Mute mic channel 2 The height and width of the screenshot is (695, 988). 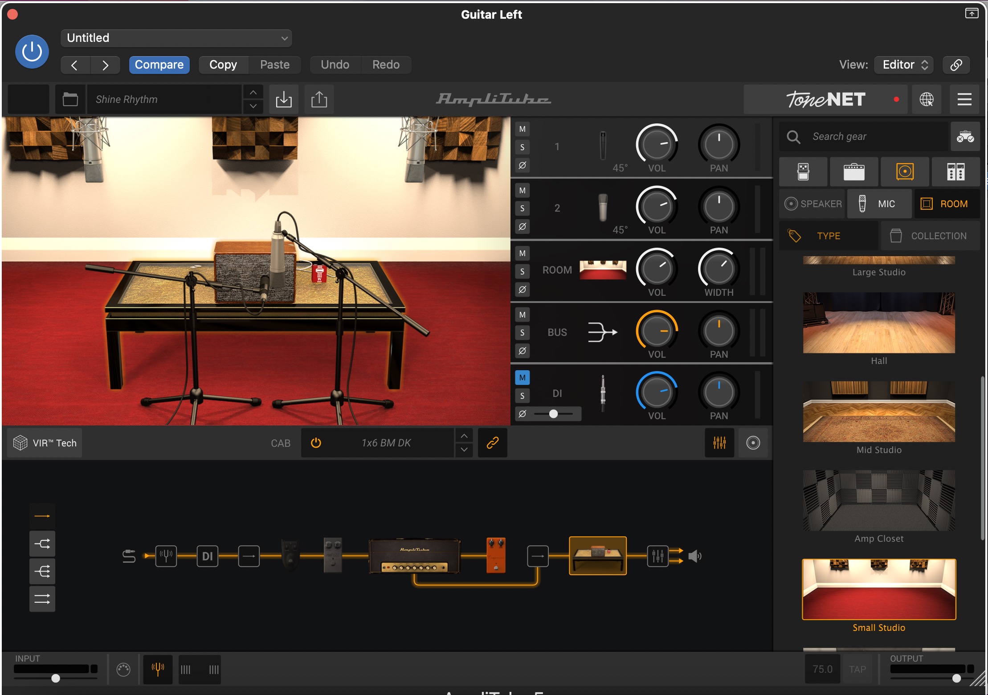523,191
